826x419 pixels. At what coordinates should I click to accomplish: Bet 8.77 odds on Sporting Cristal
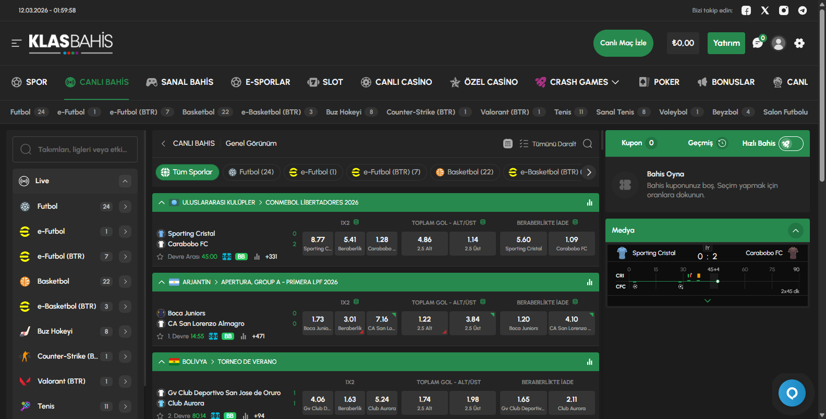pos(318,244)
